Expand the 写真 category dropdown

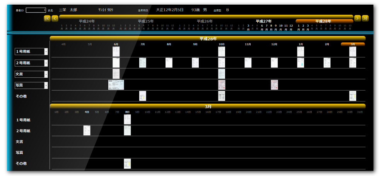tap(46, 85)
